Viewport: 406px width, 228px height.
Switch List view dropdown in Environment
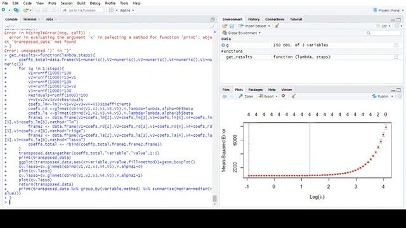tap(384, 26)
